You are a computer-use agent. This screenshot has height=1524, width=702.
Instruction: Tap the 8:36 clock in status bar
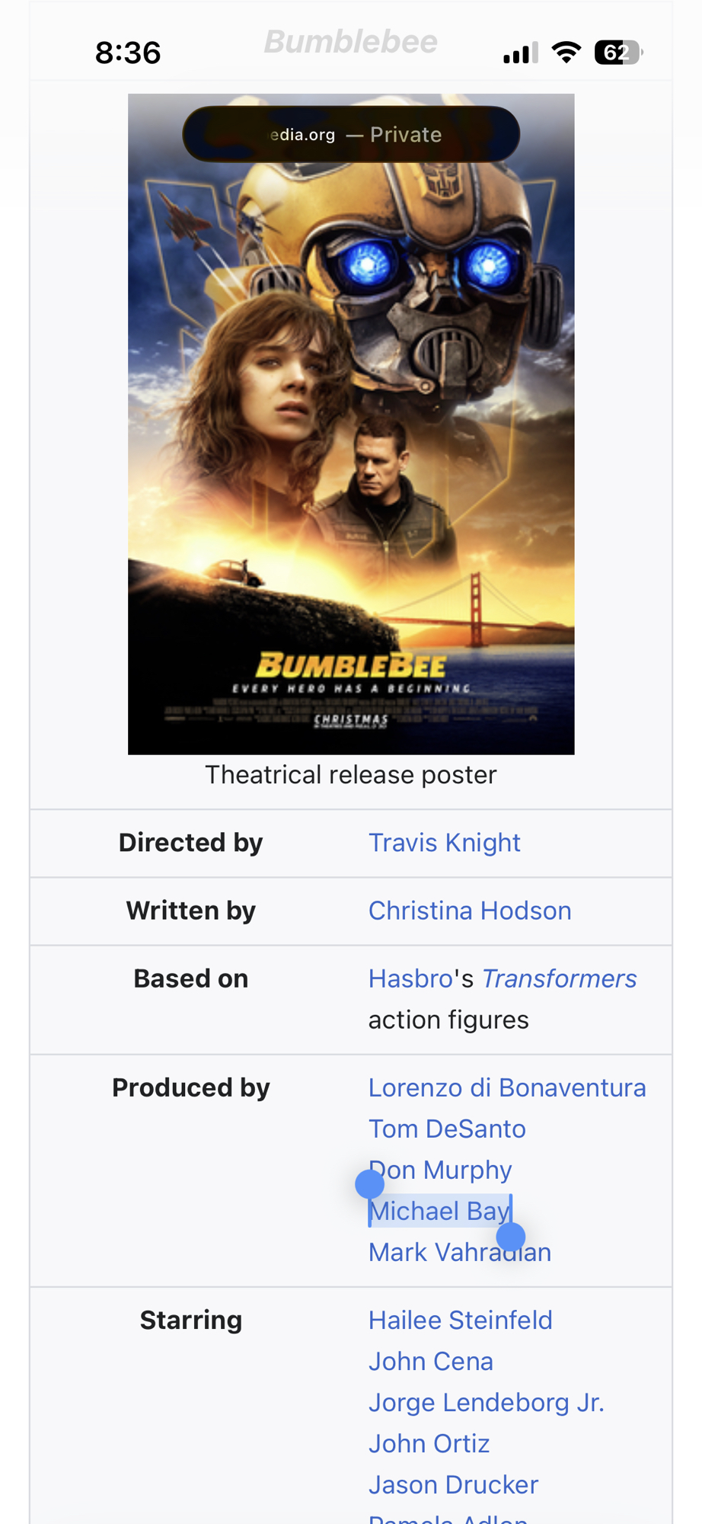(128, 53)
